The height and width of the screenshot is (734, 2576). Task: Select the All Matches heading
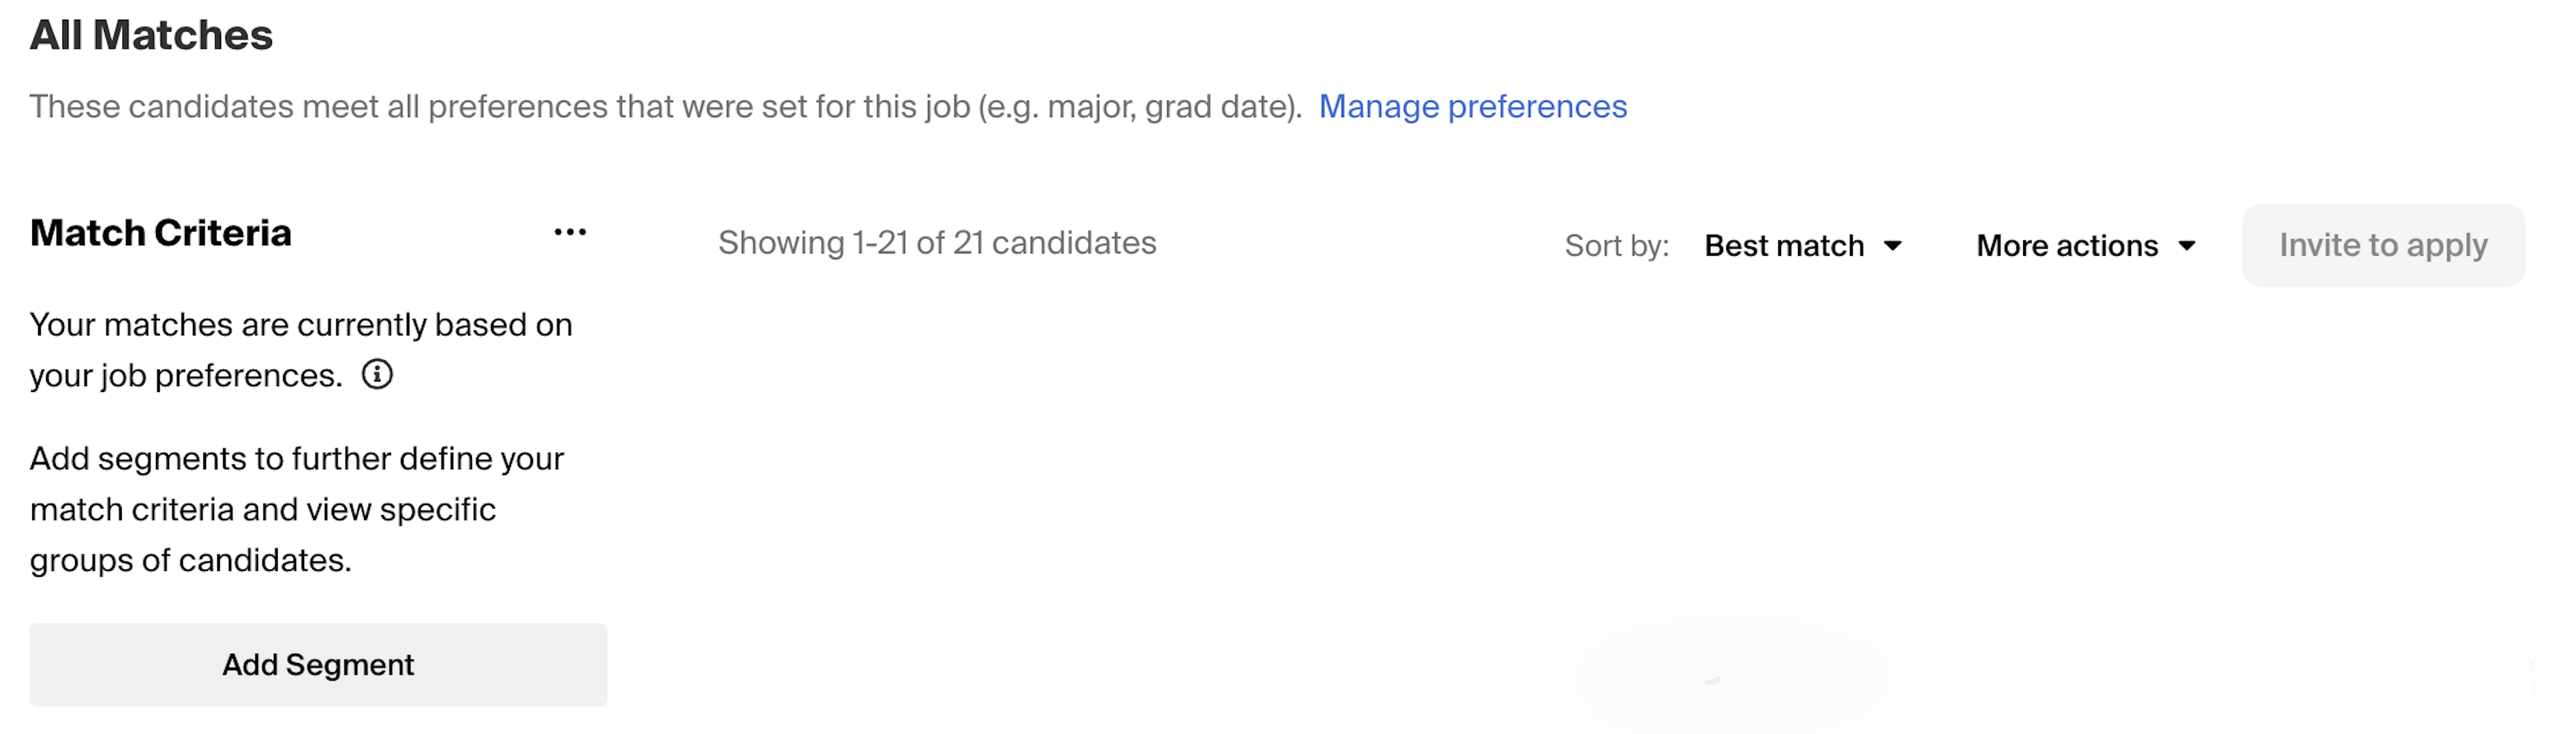(x=151, y=34)
